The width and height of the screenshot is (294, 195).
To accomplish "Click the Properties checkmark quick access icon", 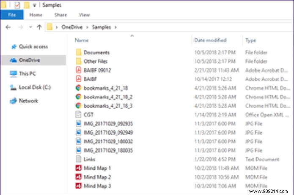I will click(x=17, y=5).
